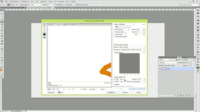Image resolution: width=200 pixels, height=112 pixels.
Task: Toggle lock image pixels brush icon
Action: click(169, 66)
